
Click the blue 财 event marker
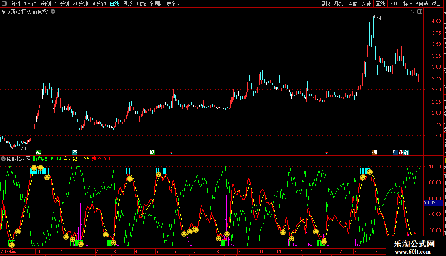pos(395,152)
